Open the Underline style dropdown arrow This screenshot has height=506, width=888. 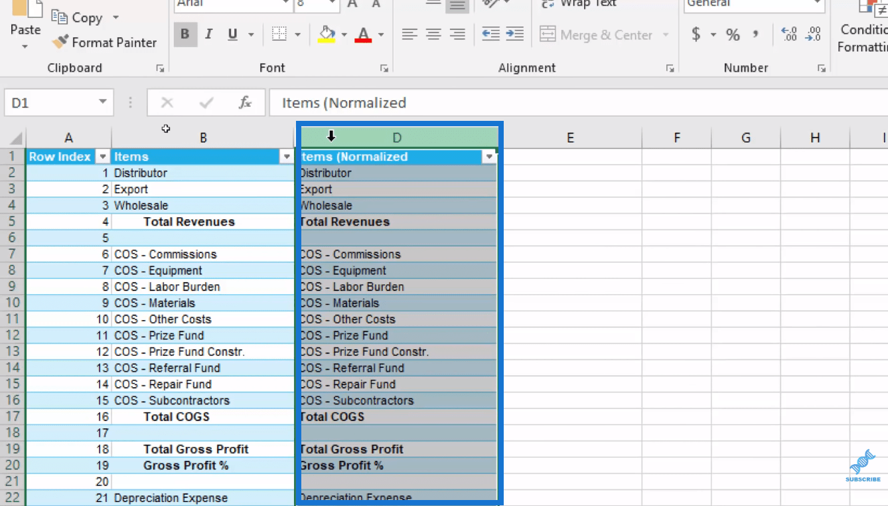[251, 35]
